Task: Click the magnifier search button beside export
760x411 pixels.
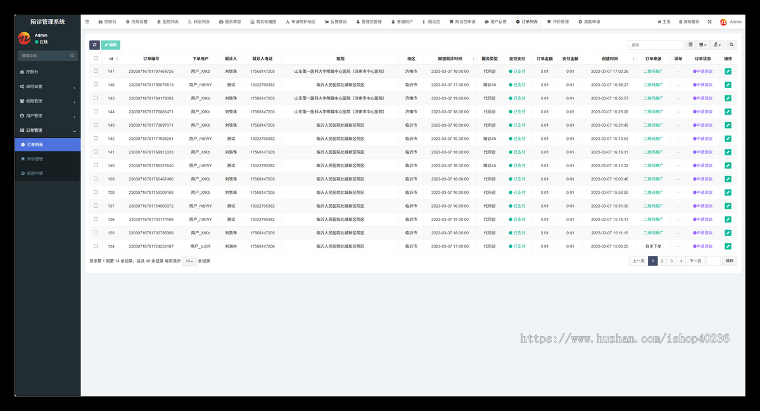Action: [731, 45]
